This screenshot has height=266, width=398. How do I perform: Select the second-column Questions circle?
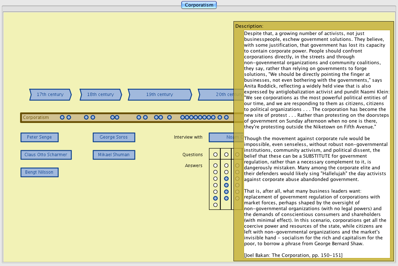point(226,155)
